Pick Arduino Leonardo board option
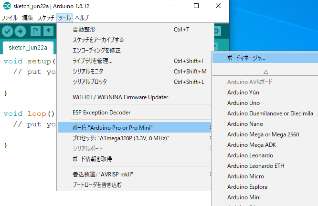The image size is (318, 206). click(x=250, y=155)
